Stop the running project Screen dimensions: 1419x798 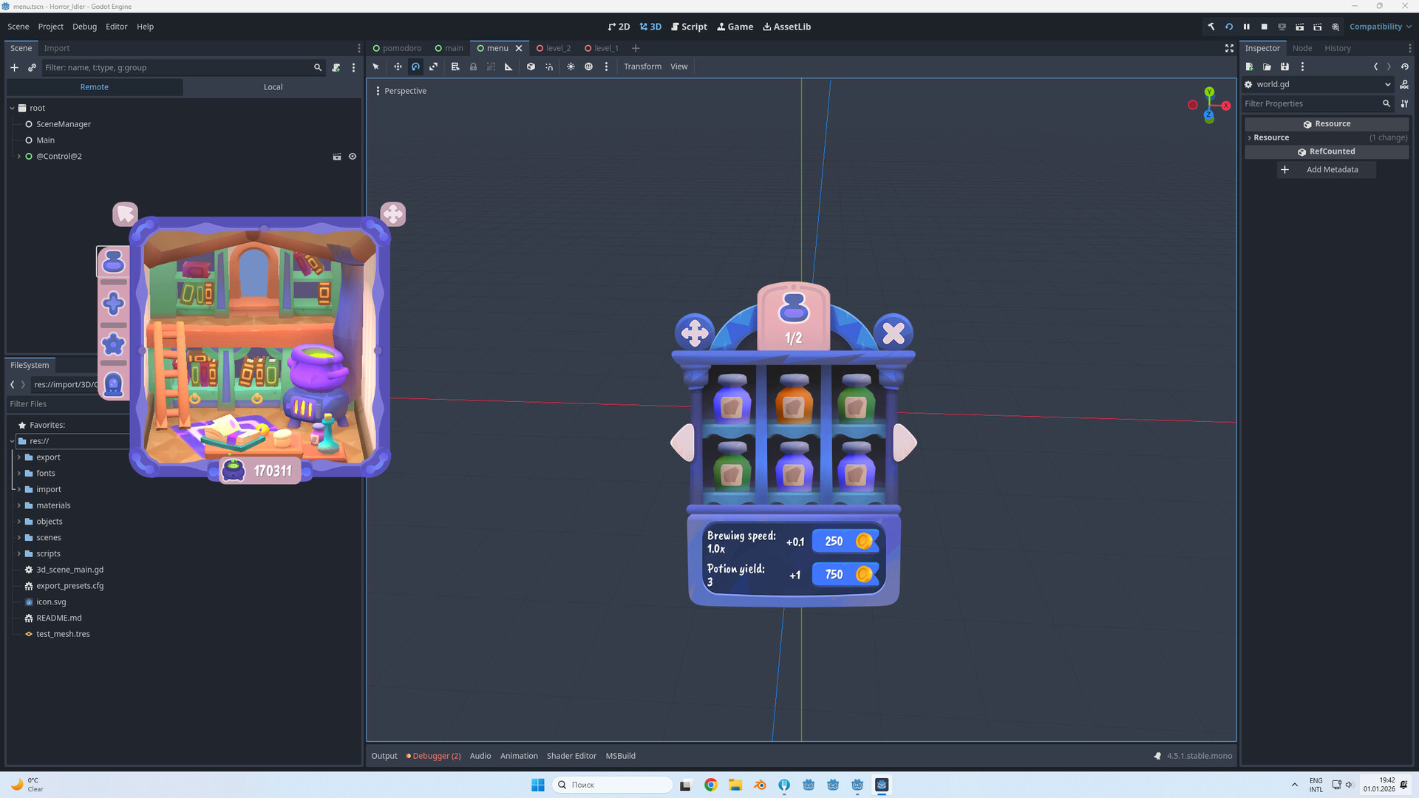pyautogui.click(x=1265, y=27)
